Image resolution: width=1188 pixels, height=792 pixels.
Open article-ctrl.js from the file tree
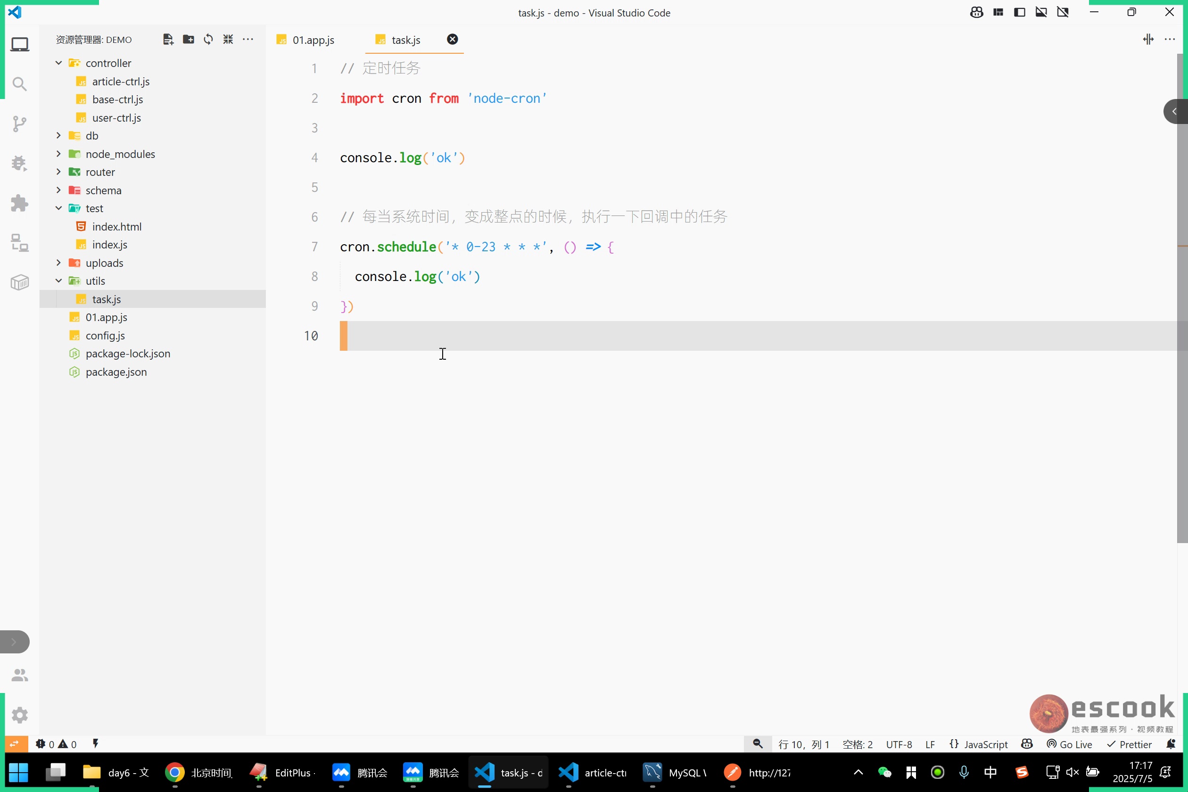(121, 81)
